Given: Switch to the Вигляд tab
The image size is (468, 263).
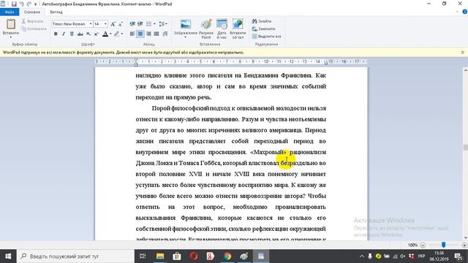Looking at the screenshot, I should (56, 12).
